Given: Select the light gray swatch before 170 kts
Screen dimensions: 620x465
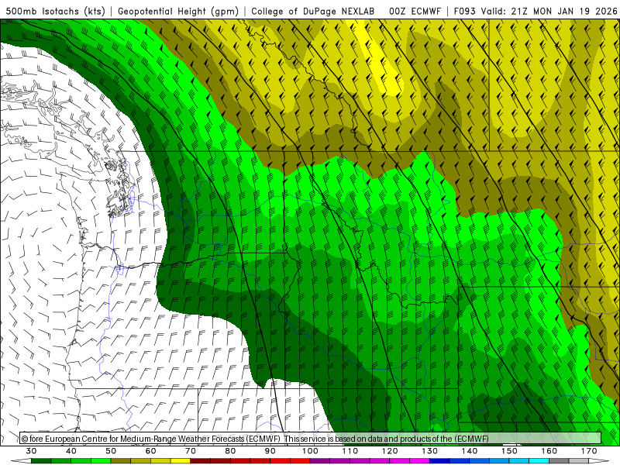Looking at the screenshot, I should tap(578, 461).
